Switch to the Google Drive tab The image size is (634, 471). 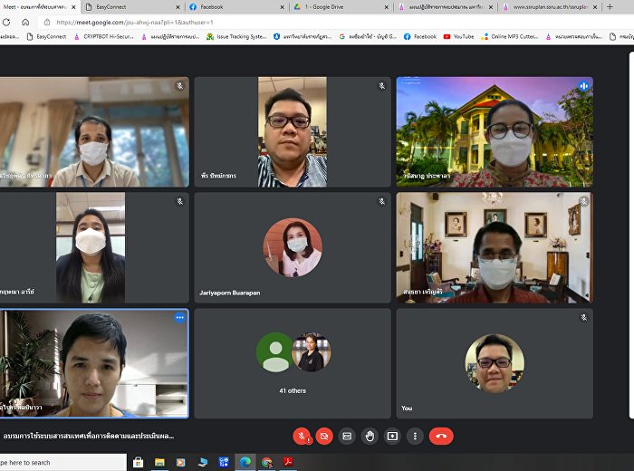335,6
